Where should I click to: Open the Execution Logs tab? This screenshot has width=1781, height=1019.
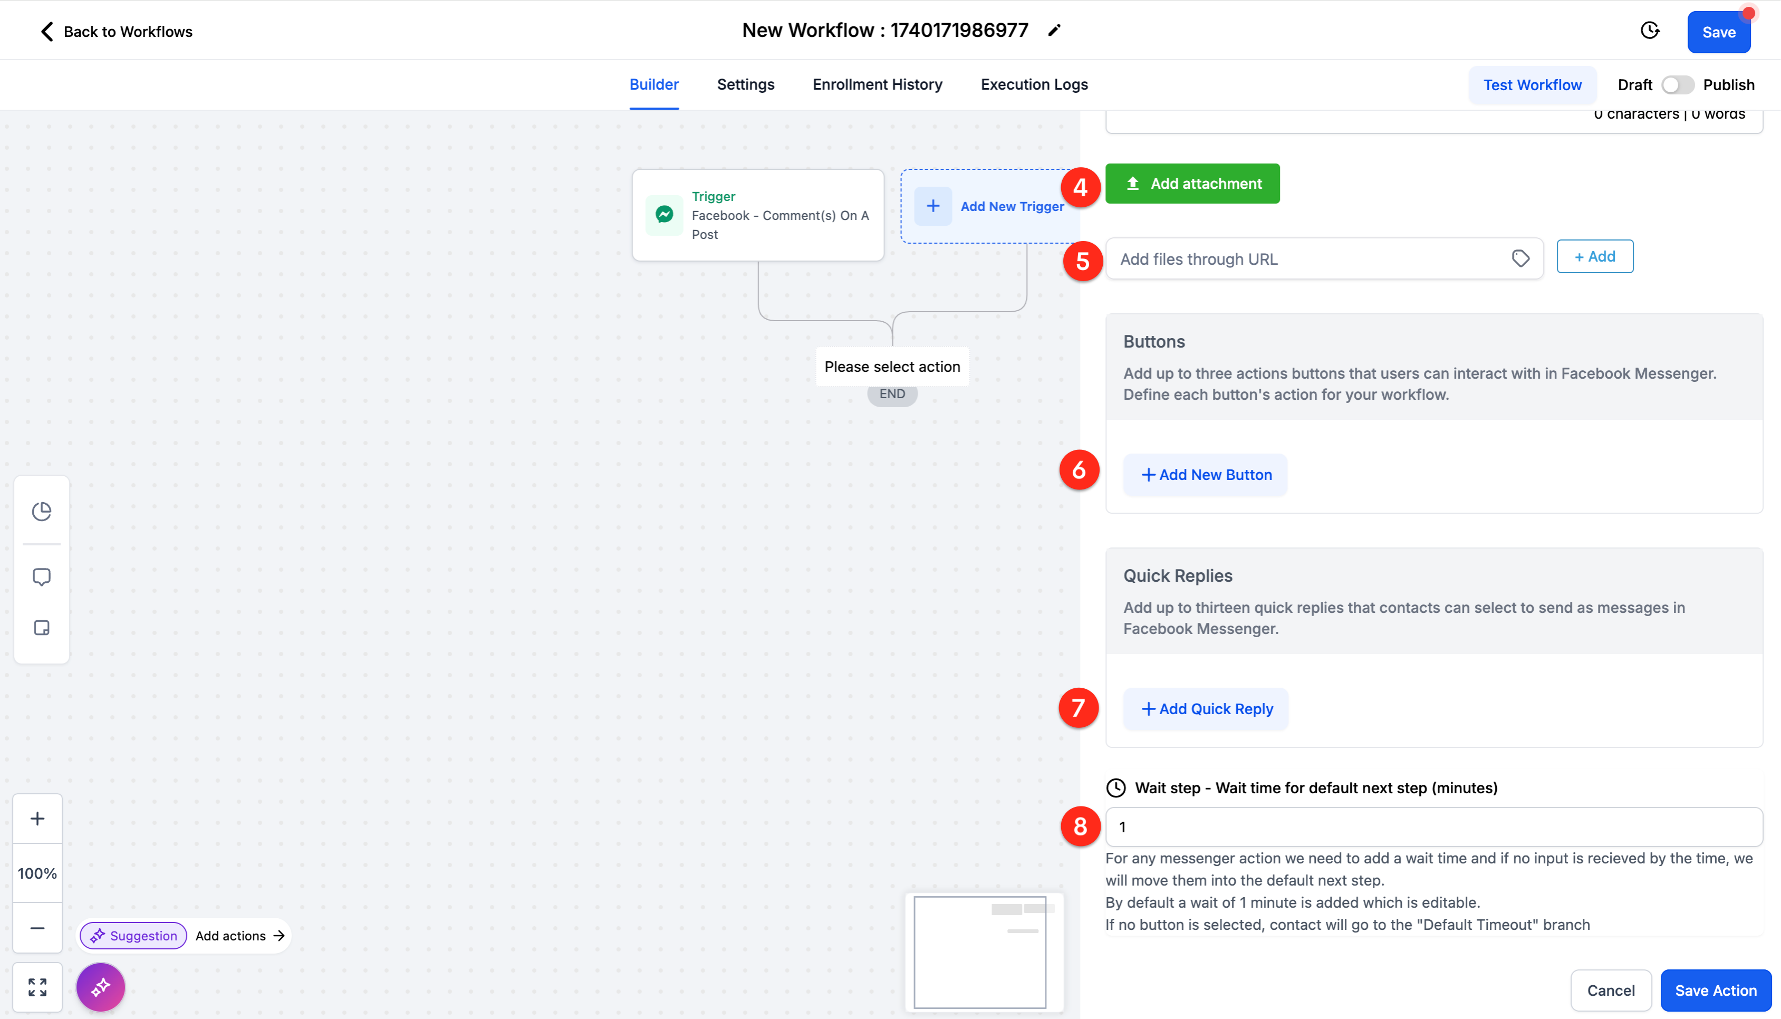[1034, 85]
